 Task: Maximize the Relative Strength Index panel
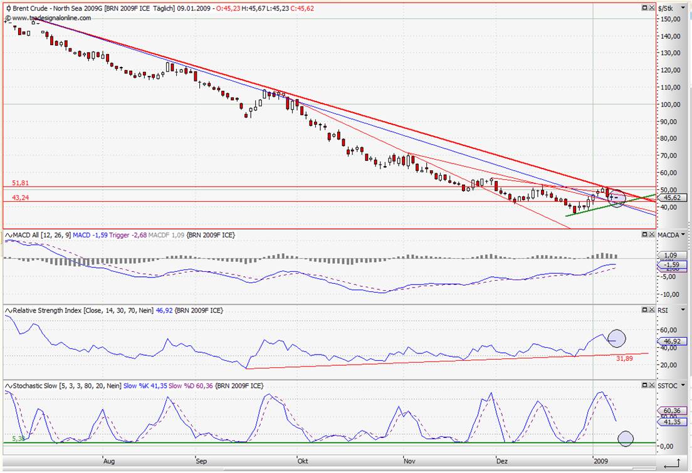pyautogui.click(x=644, y=310)
